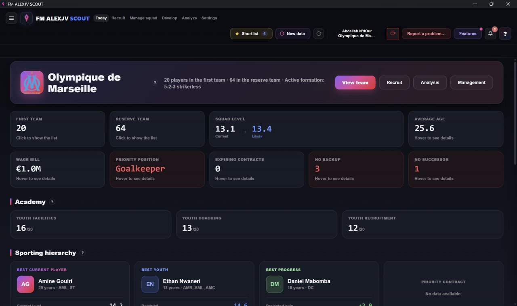Click the EN avatar for Ethan Nwaneri
This screenshot has height=306, width=517.
(150, 284)
